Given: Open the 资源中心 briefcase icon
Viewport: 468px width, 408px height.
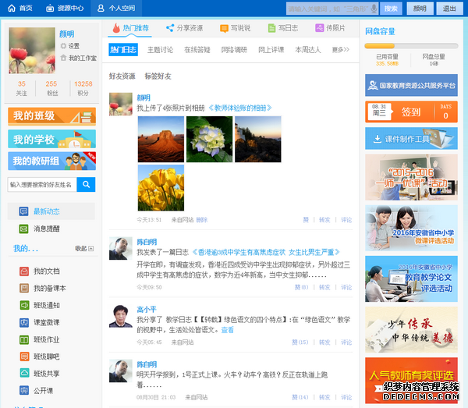Looking at the screenshot, I should (50, 8).
